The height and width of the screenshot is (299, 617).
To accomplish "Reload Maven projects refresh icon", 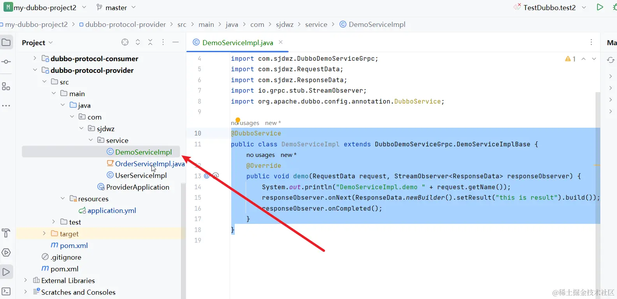I will pos(611,60).
